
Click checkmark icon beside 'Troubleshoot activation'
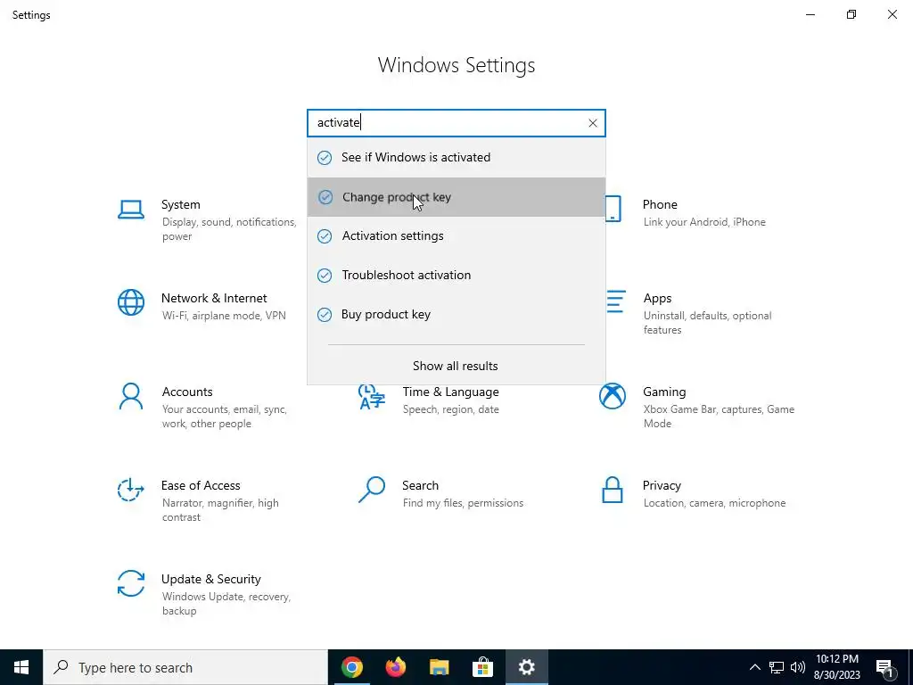[x=325, y=275]
